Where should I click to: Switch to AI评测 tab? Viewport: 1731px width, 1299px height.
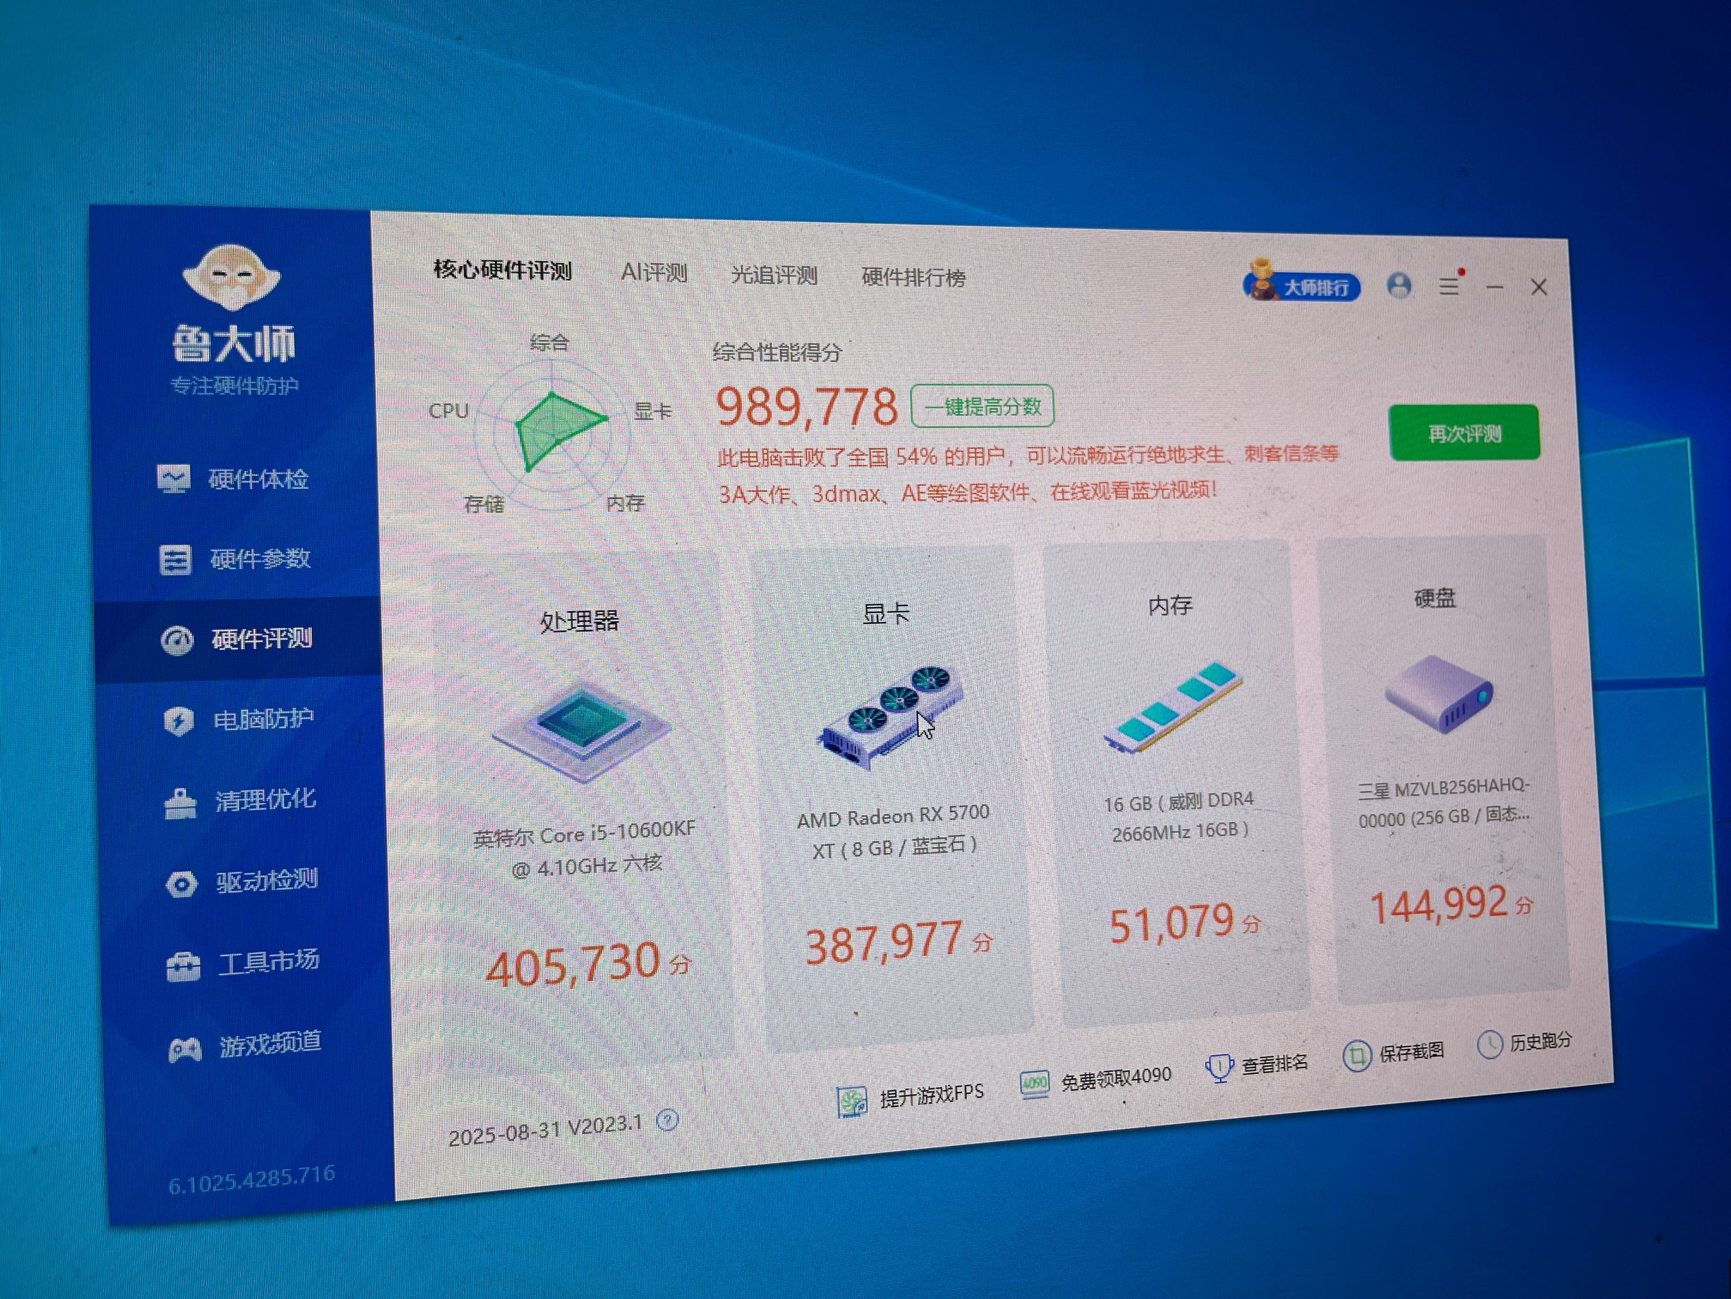654,272
